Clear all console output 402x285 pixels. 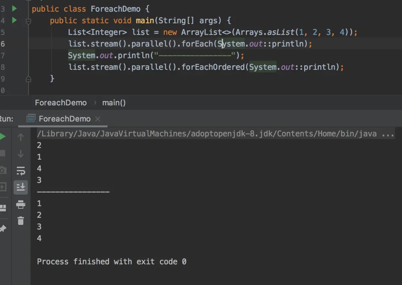coord(21,221)
